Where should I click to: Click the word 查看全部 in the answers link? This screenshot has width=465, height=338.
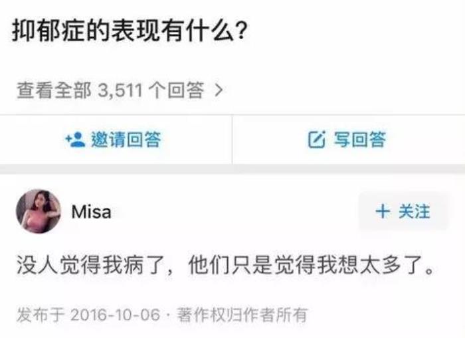pyautogui.click(x=54, y=90)
